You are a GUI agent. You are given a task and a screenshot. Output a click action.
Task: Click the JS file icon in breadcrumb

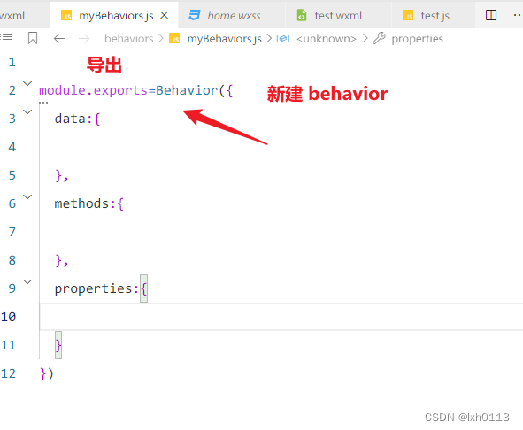pyautogui.click(x=174, y=39)
